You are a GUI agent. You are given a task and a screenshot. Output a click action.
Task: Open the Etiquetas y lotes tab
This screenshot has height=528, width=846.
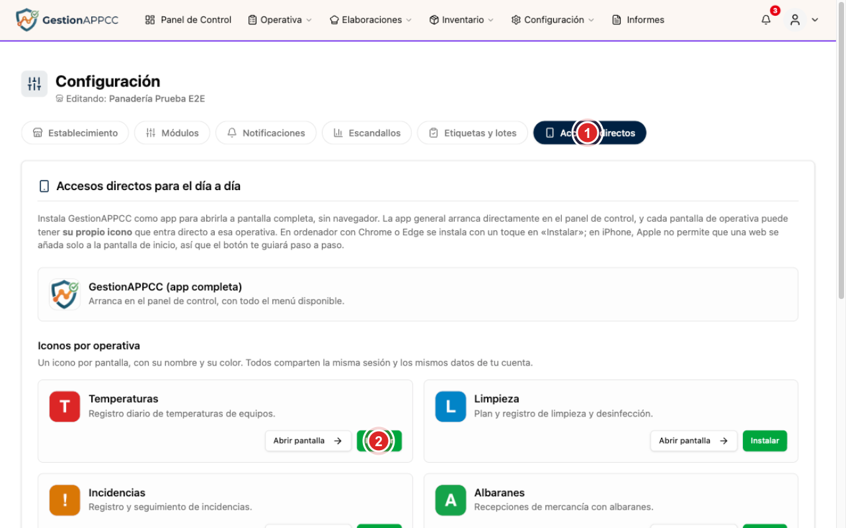(472, 133)
